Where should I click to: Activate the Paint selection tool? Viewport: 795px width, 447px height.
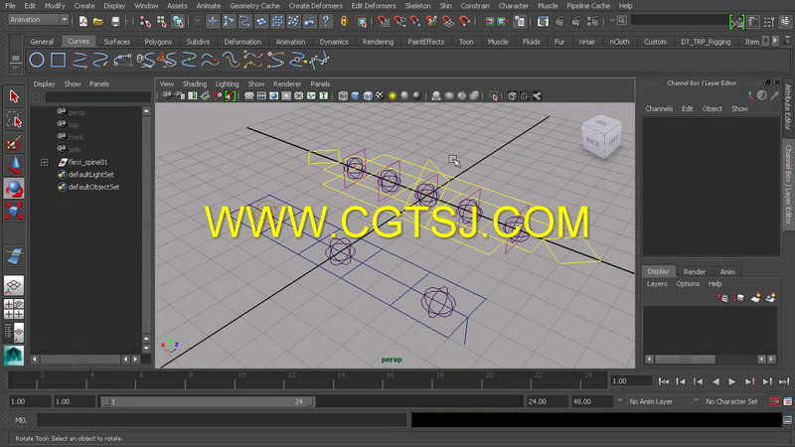[14, 143]
